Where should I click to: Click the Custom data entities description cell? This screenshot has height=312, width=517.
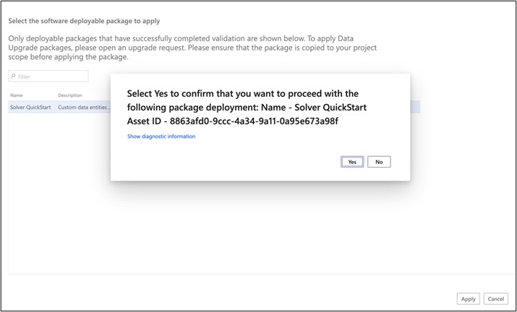coord(84,107)
